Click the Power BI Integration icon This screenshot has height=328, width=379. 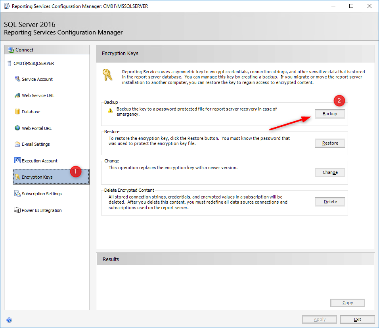17,210
